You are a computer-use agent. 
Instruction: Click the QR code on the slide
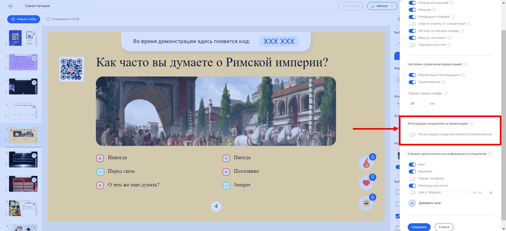tap(71, 69)
